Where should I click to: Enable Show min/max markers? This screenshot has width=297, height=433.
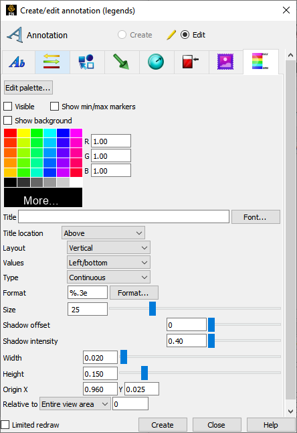pos(54,107)
